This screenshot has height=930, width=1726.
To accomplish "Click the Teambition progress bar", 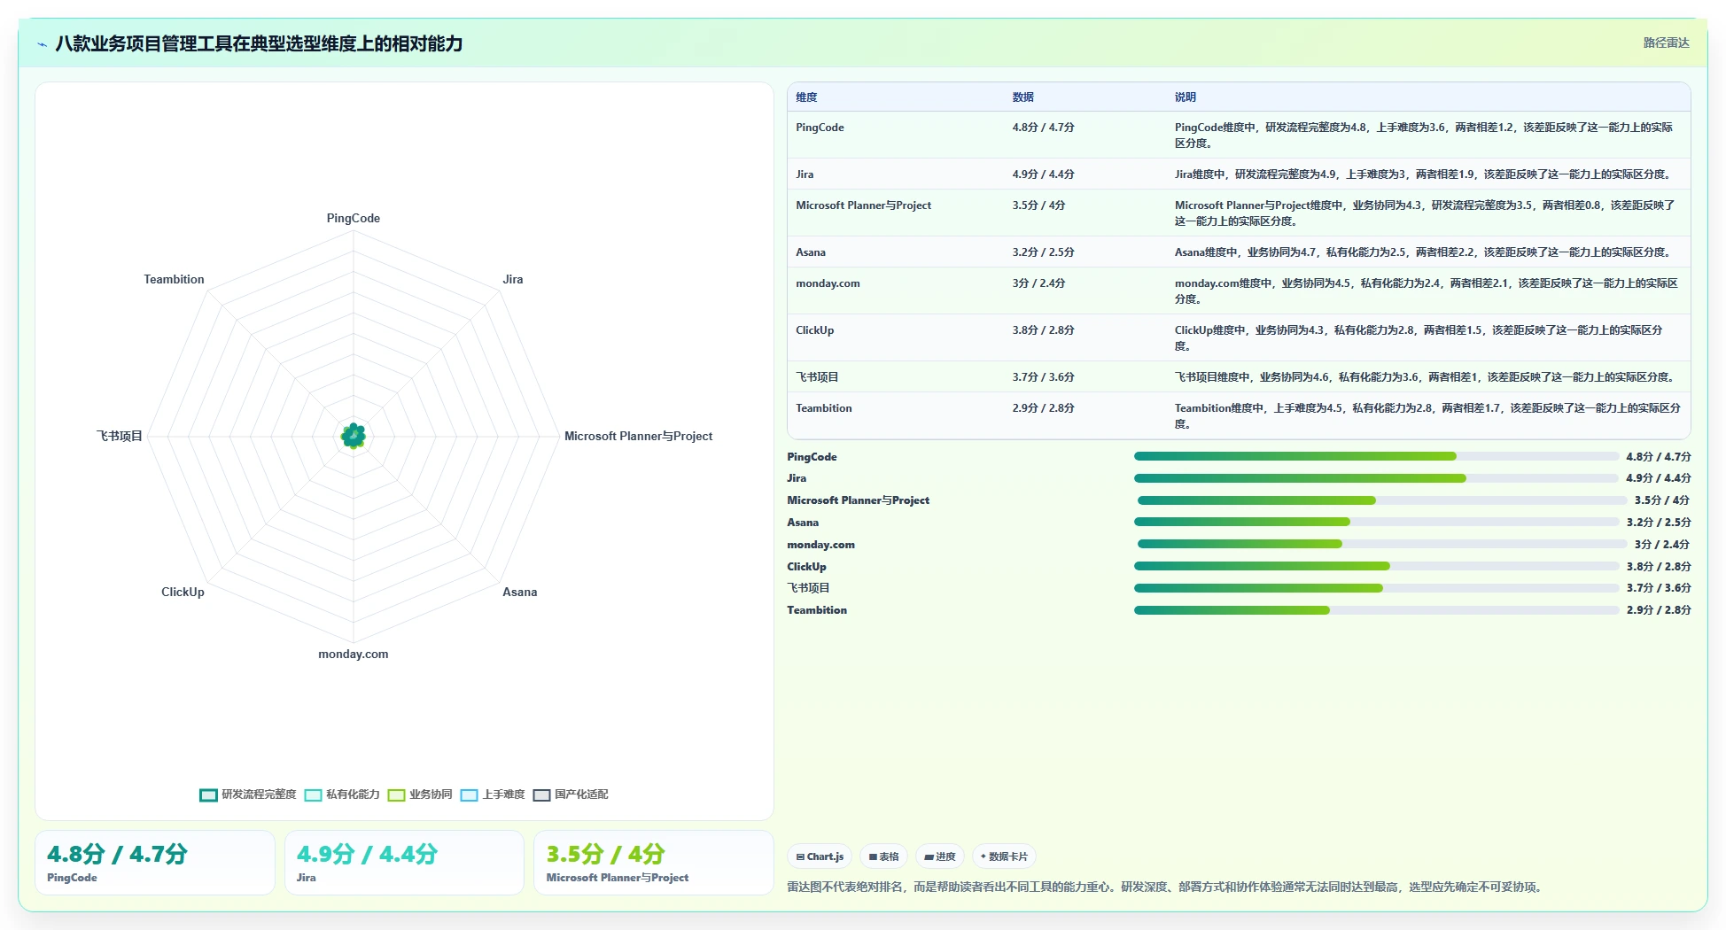I will [x=1376, y=610].
